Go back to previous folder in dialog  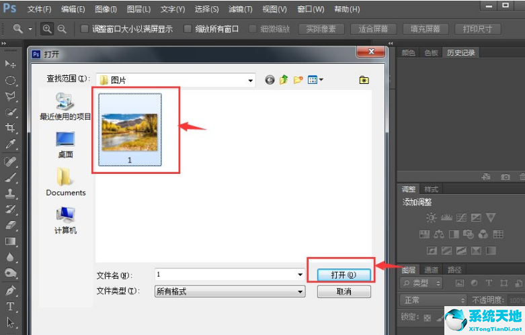tap(270, 80)
